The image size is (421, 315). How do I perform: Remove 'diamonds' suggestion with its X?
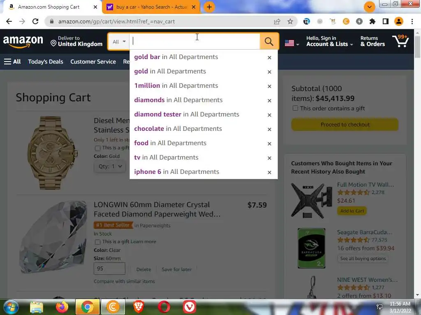(269, 100)
